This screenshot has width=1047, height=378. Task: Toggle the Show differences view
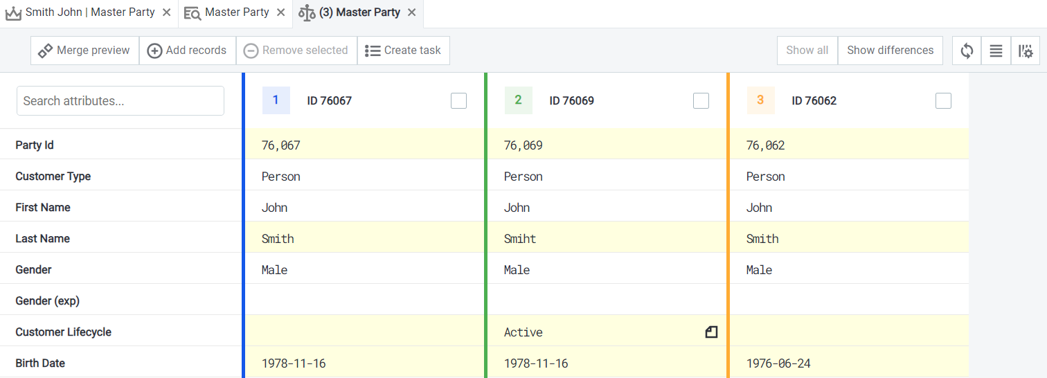[x=890, y=51]
